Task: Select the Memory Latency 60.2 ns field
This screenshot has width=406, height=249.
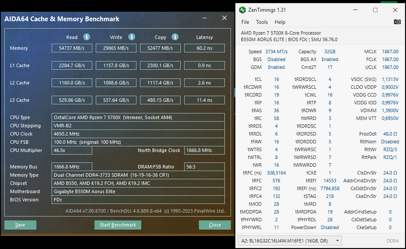Action: point(204,48)
